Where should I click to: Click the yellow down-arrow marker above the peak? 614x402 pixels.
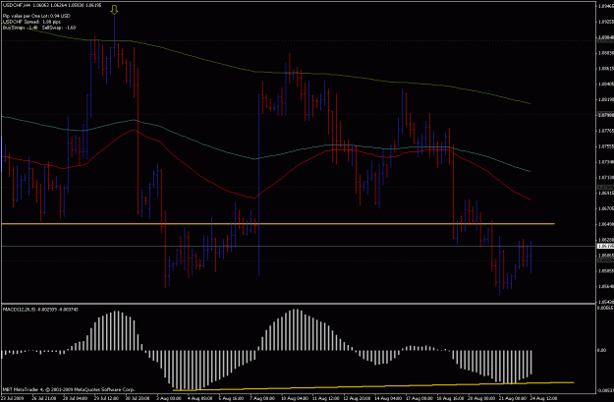coord(114,10)
